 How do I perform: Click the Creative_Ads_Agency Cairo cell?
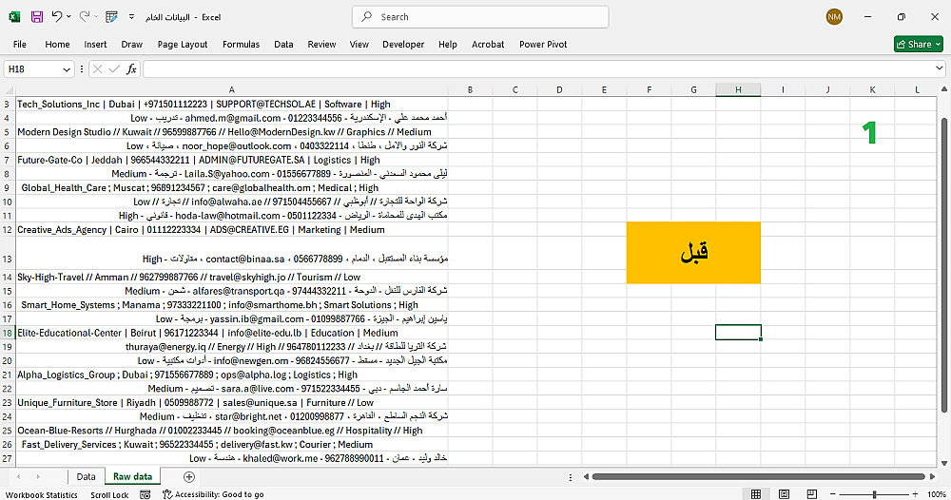coord(232,230)
